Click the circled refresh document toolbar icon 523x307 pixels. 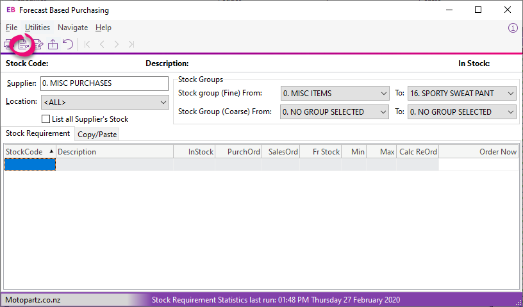23,44
